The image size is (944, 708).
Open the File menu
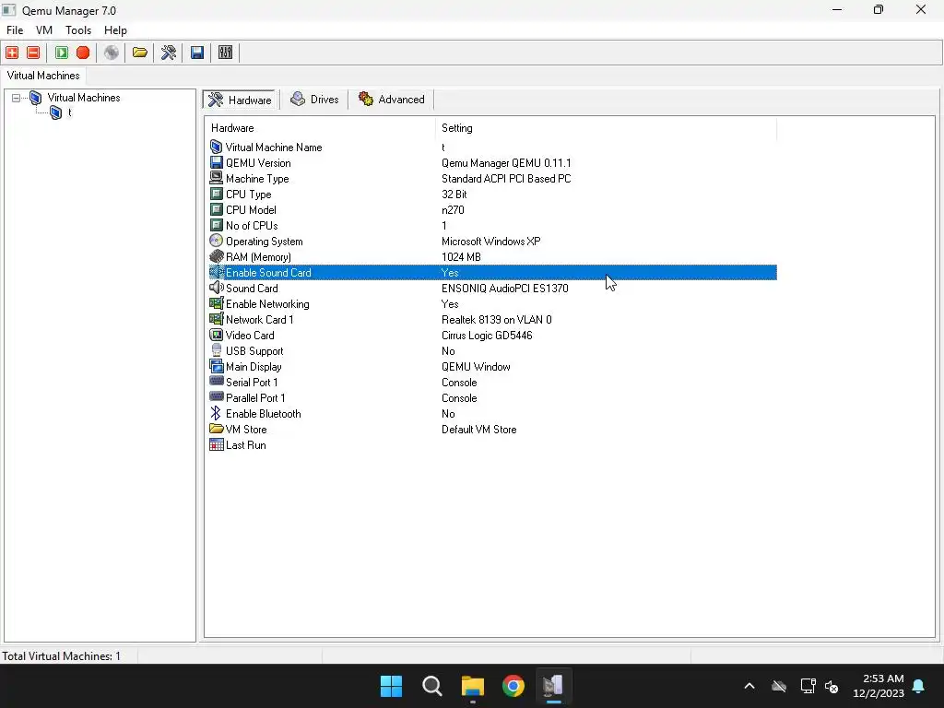[x=15, y=30]
